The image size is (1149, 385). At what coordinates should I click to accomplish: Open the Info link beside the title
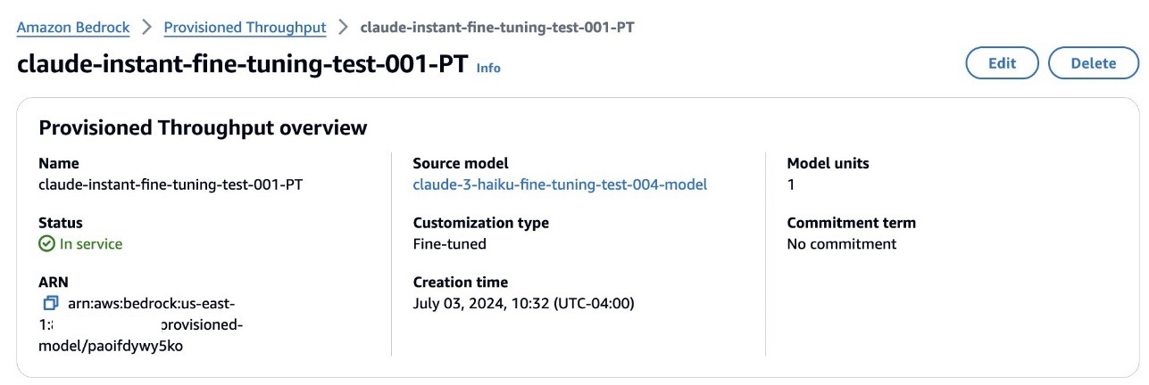(488, 68)
